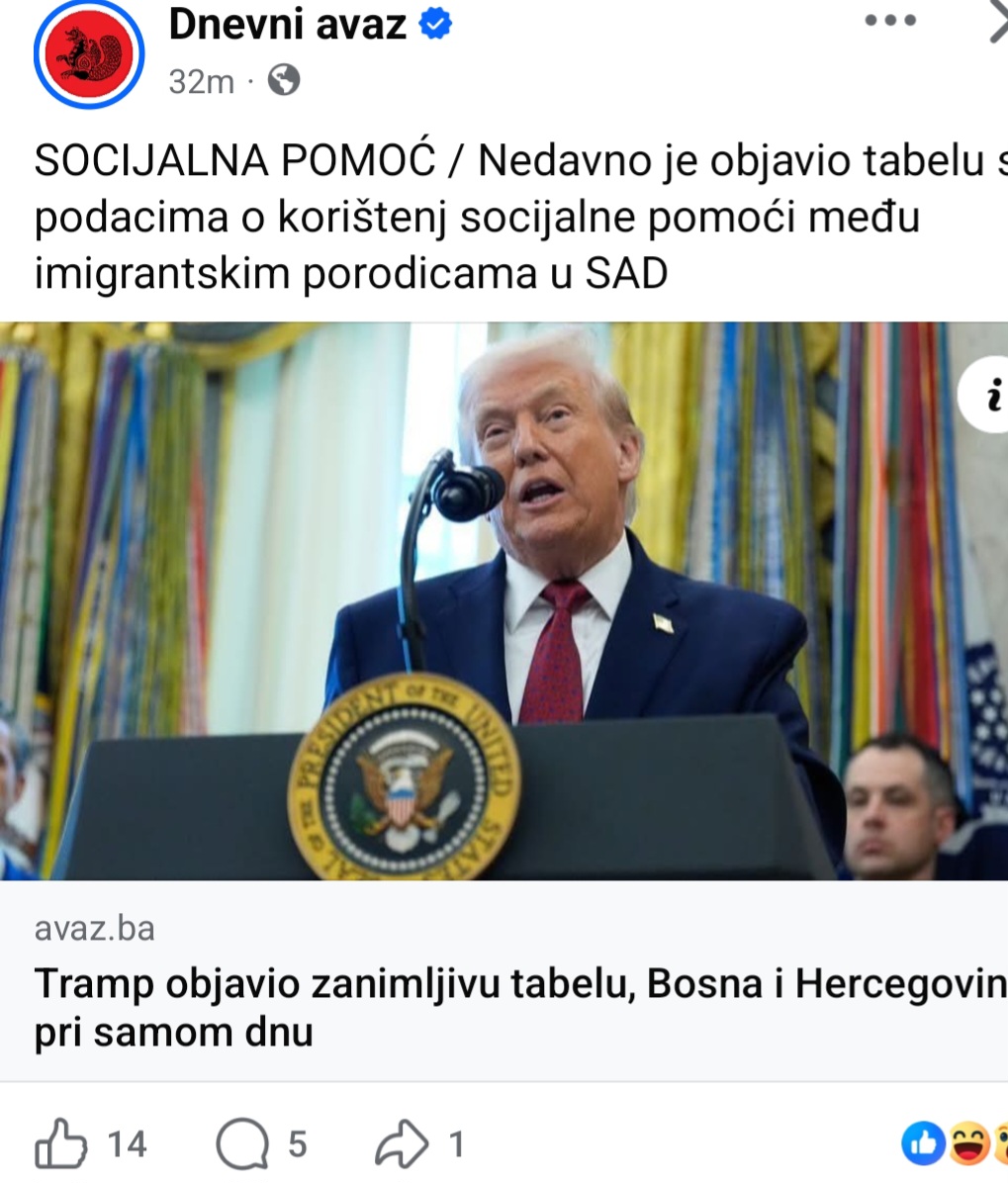
Task: Open the headline 'Tramp objavio zanimljivu tabelu'
Action: (x=520, y=1007)
